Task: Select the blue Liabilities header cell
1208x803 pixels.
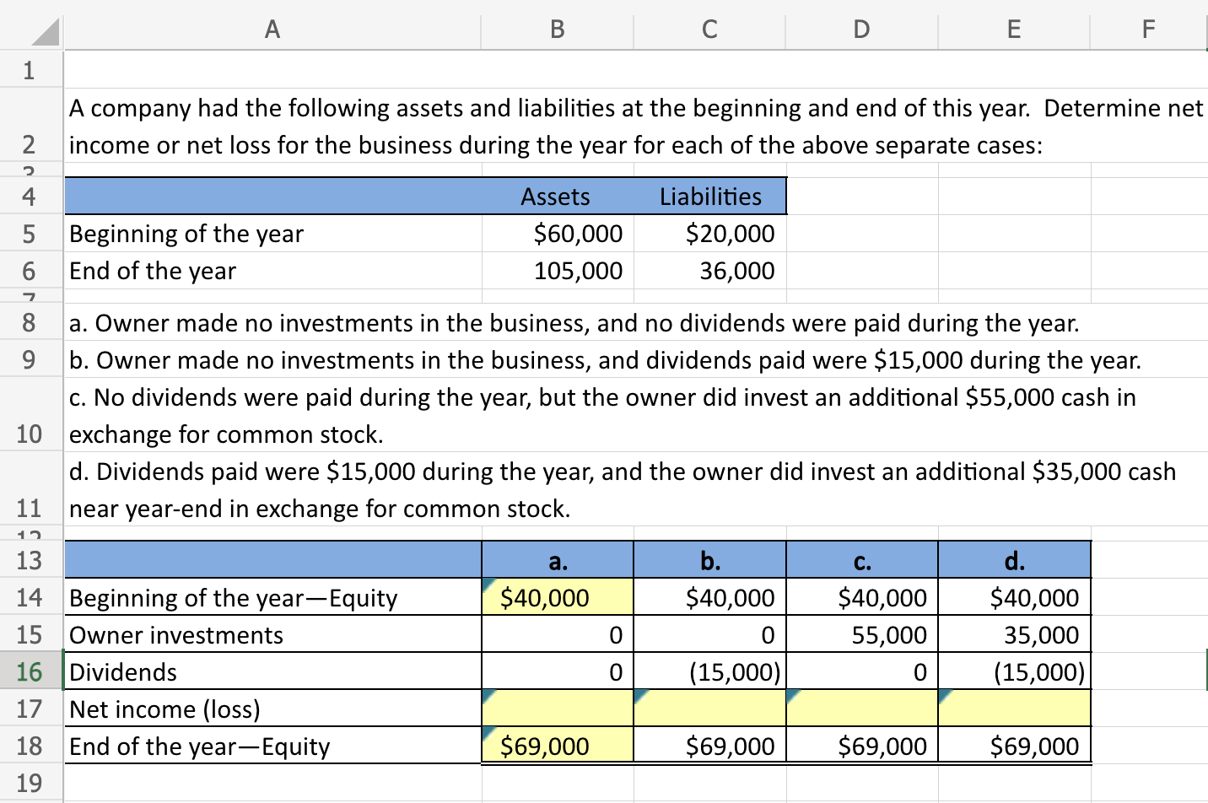Action: pos(709,196)
